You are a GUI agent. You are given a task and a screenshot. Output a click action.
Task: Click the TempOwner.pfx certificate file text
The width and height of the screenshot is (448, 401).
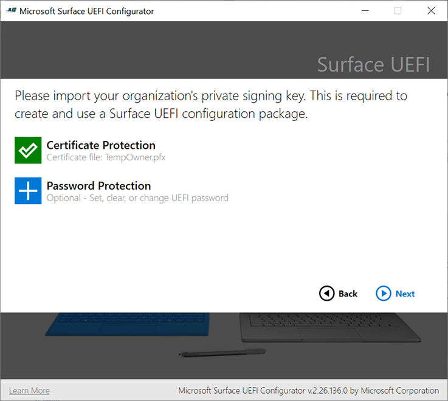point(106,157)
